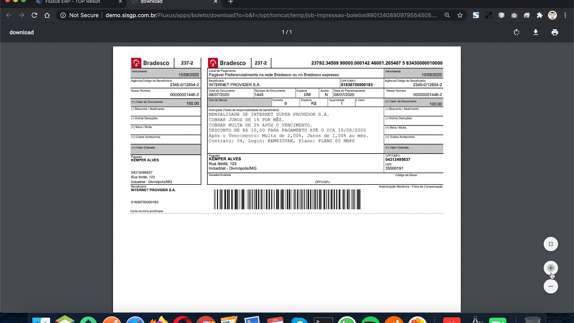Open the Chrome profile avatar
The image size is (574, 323).
point(552,15)
